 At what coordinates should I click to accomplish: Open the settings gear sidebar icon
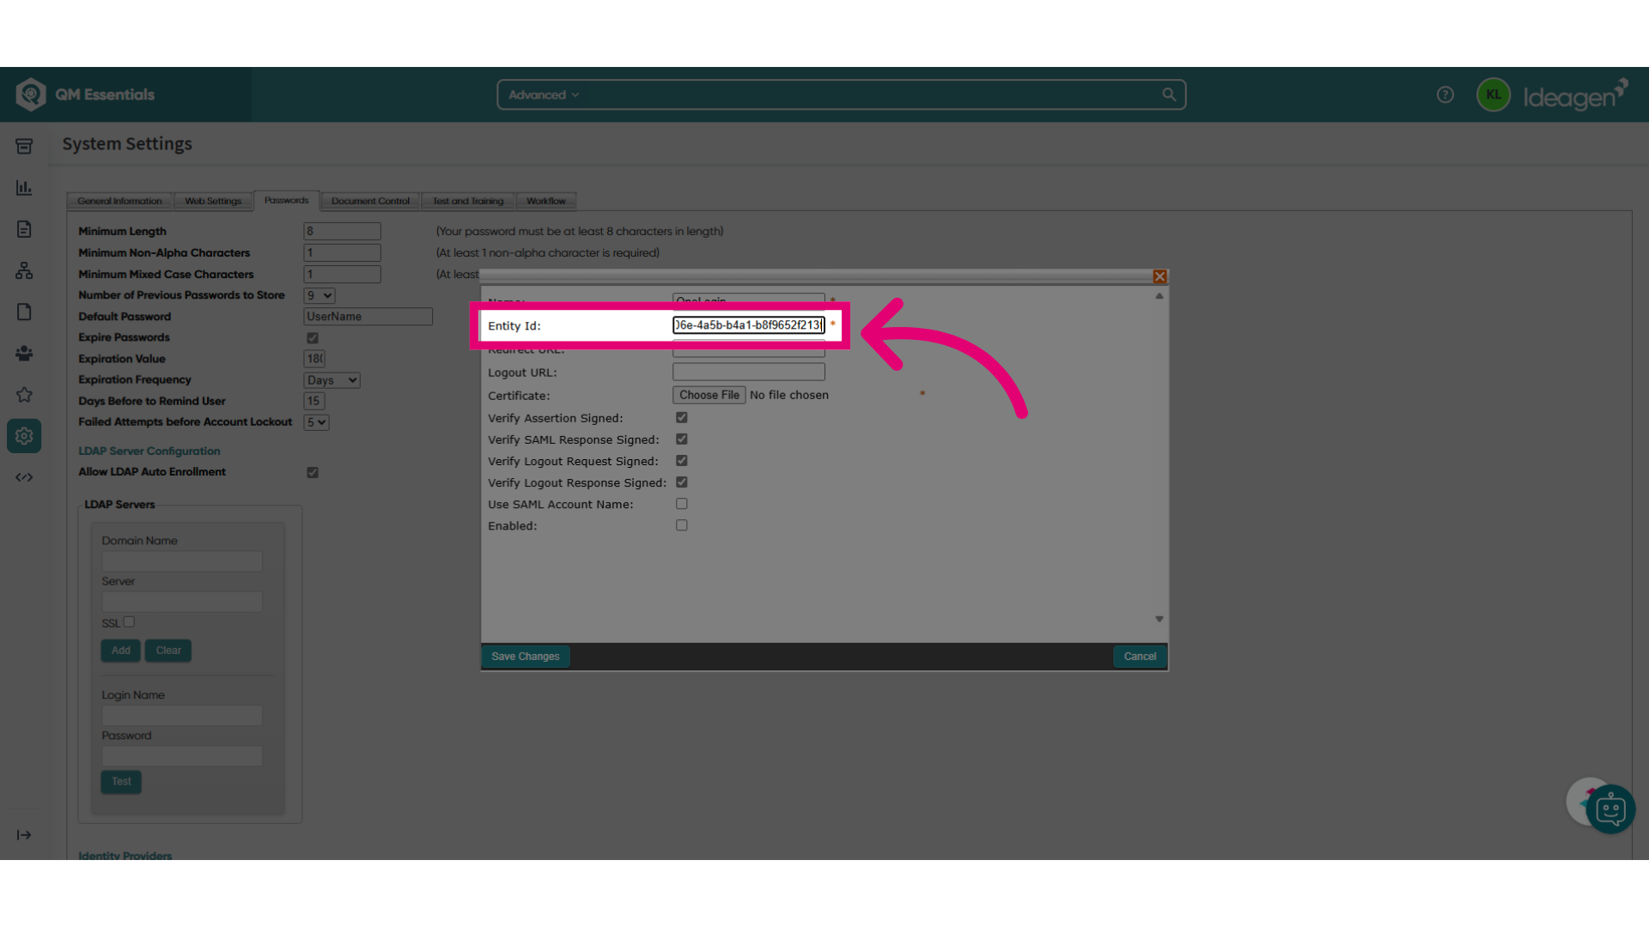pyautogui.click(x=24, y=436)
